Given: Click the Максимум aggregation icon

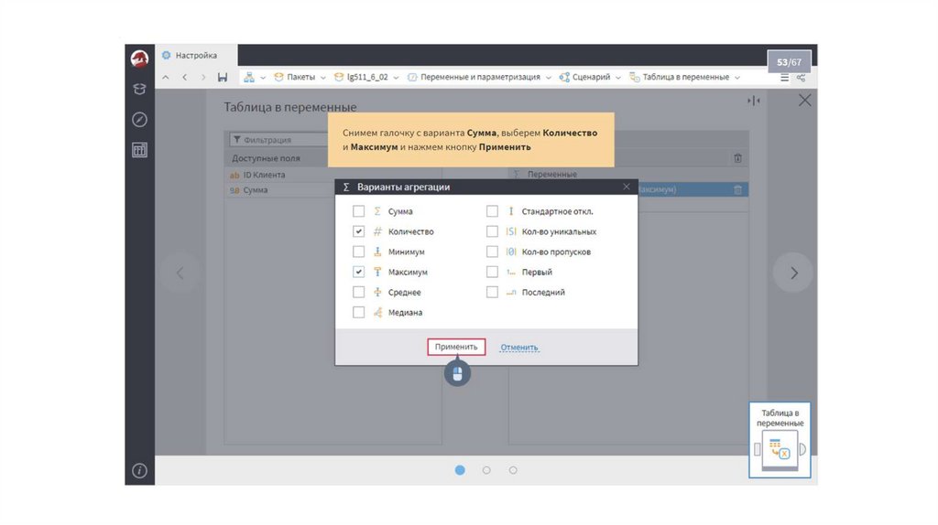Looking at the screenshot, I should [377, 272].
